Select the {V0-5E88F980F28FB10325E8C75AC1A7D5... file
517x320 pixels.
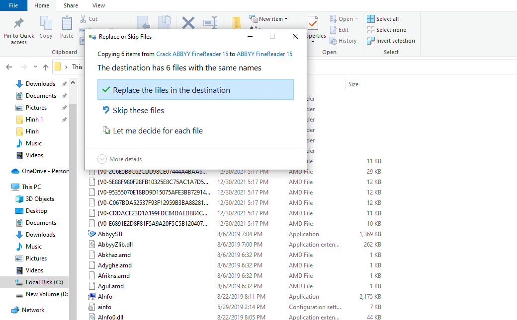coord(153,182)
